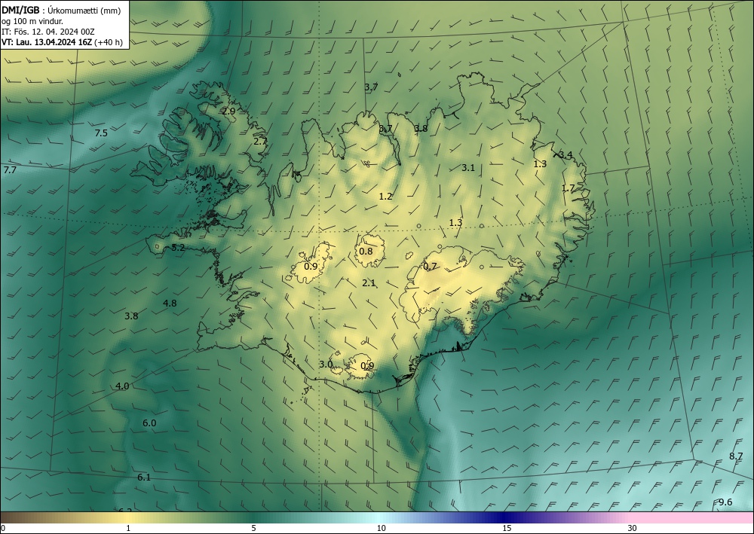The image size is (754, 534).
Task: Click the 30 tick label on color scale
Action: click(x=633, y=529)
